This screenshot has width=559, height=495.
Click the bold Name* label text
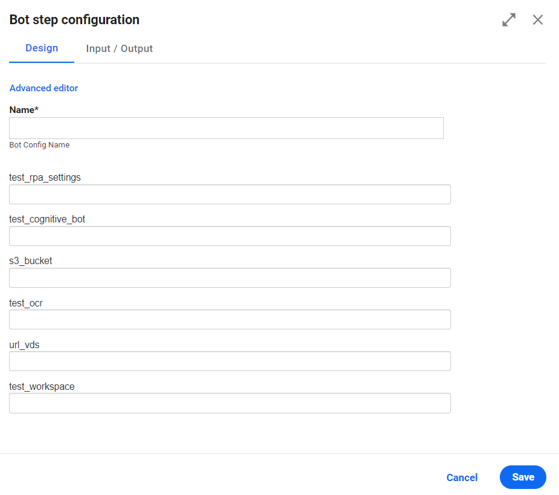[x=24, y=110]
